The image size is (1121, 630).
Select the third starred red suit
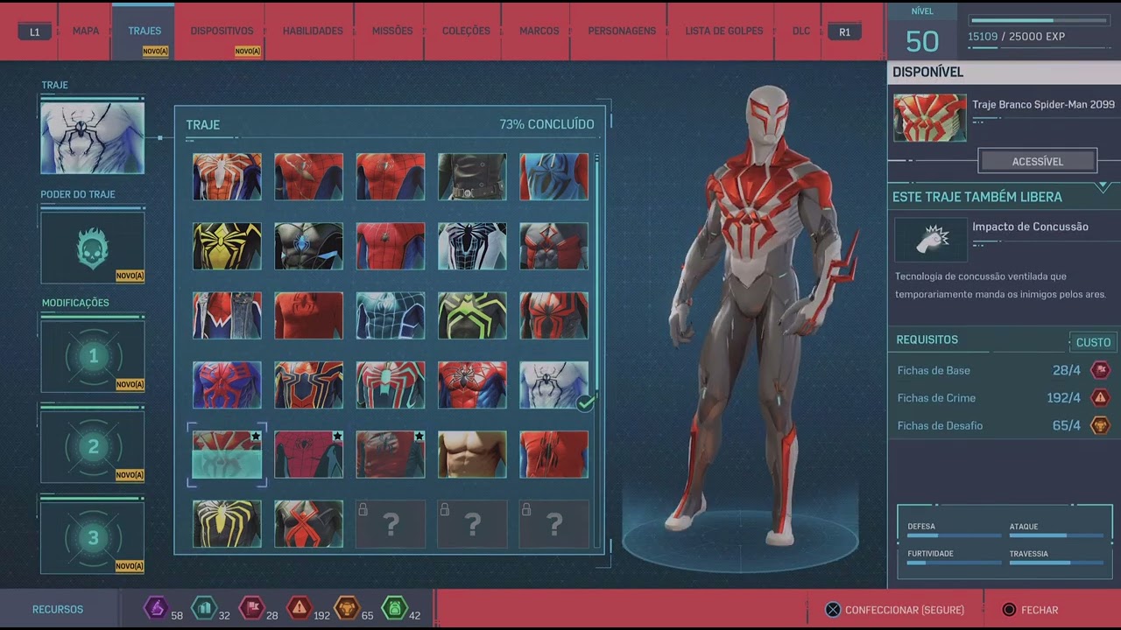coord(391,454)
